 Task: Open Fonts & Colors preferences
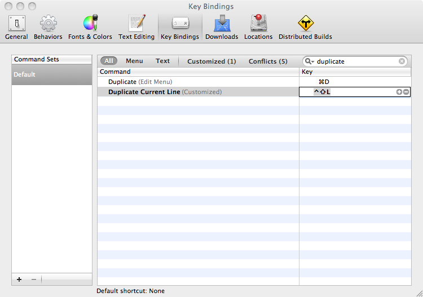pyautogui.click(x=90, y=28)
